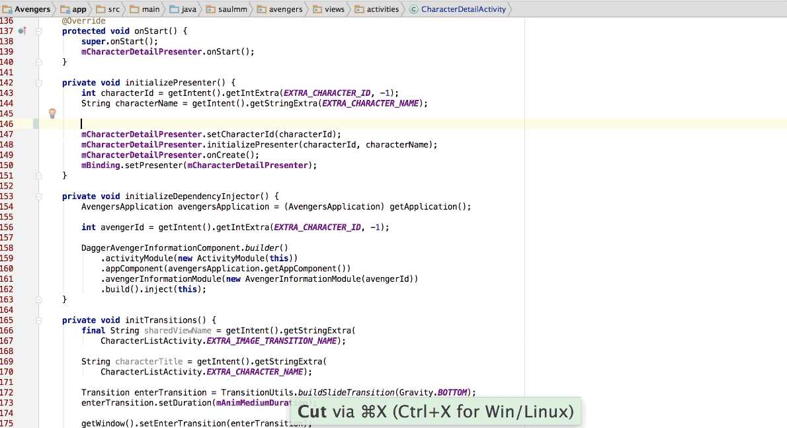Collapse the initializePresenter method fold arrow
Screen dimensions: 787x428
click(x=38, y=82)
